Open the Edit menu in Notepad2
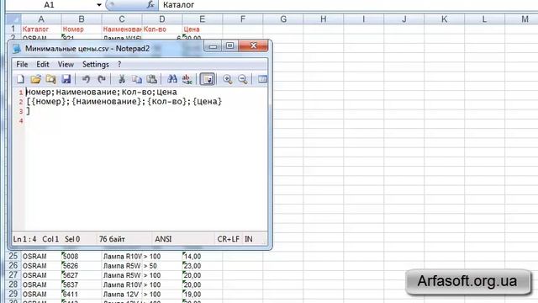 point(43,64)
